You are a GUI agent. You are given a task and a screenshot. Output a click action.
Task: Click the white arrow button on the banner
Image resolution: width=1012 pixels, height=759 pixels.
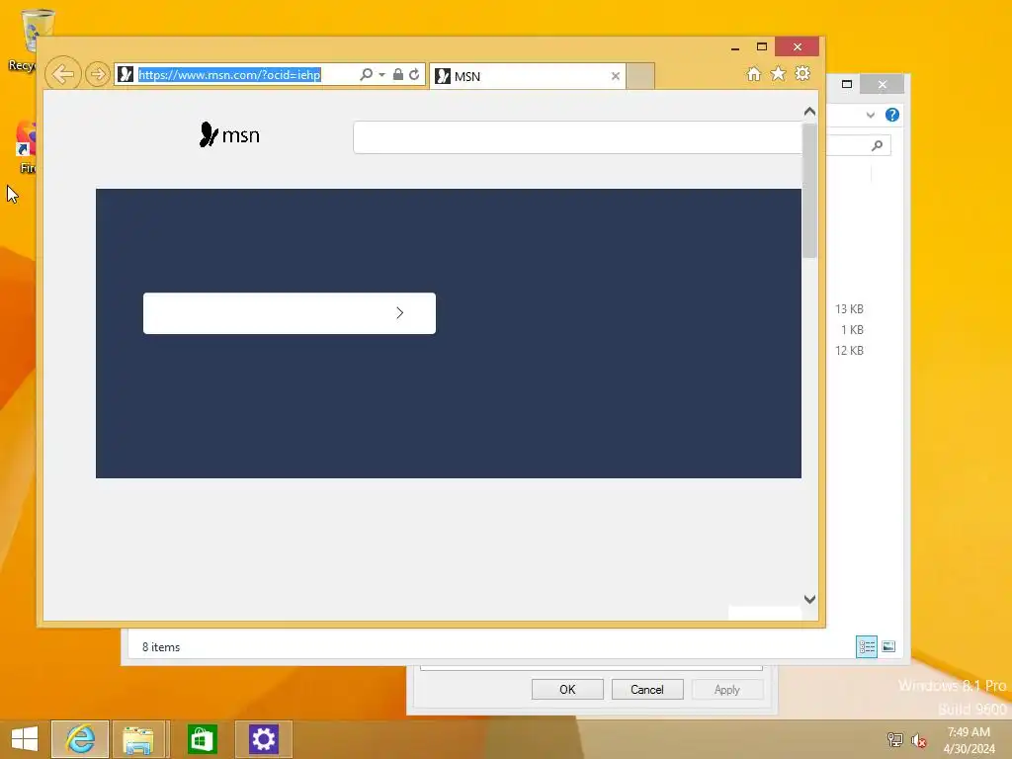(290, 313)
